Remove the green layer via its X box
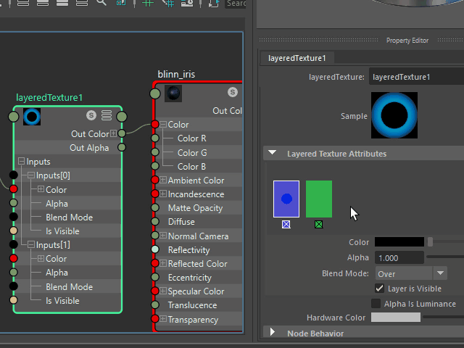The height and width of the screenshot is (348, 464). pos(318,225)
